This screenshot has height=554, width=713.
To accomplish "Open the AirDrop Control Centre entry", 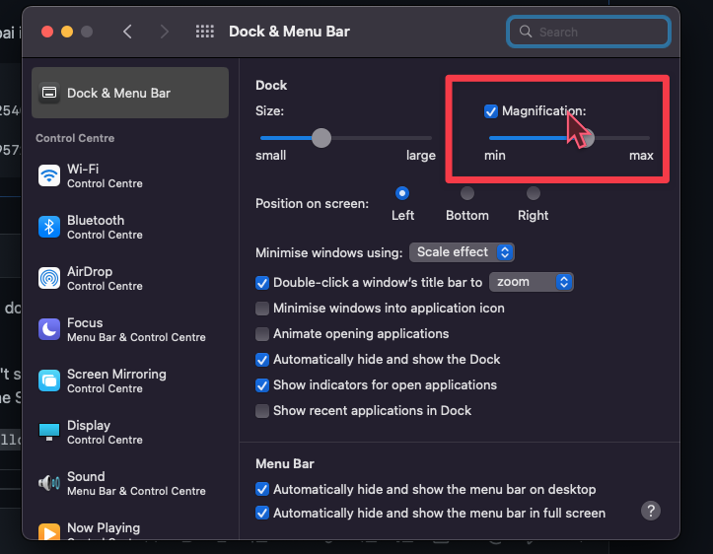I will click(x=129, y=278).
